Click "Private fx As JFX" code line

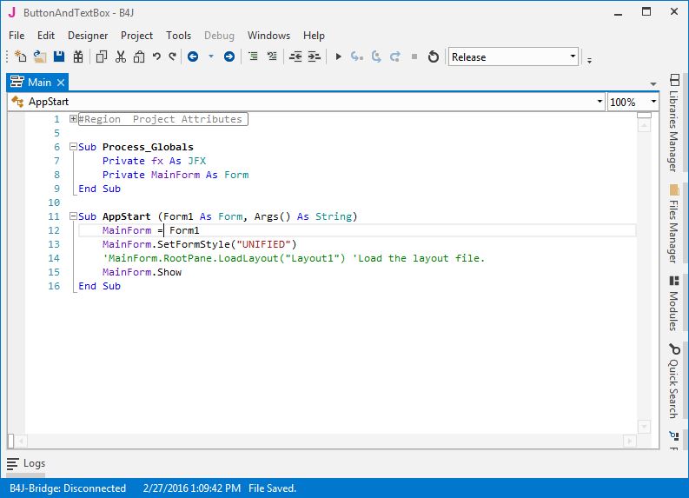pos(154,161)
